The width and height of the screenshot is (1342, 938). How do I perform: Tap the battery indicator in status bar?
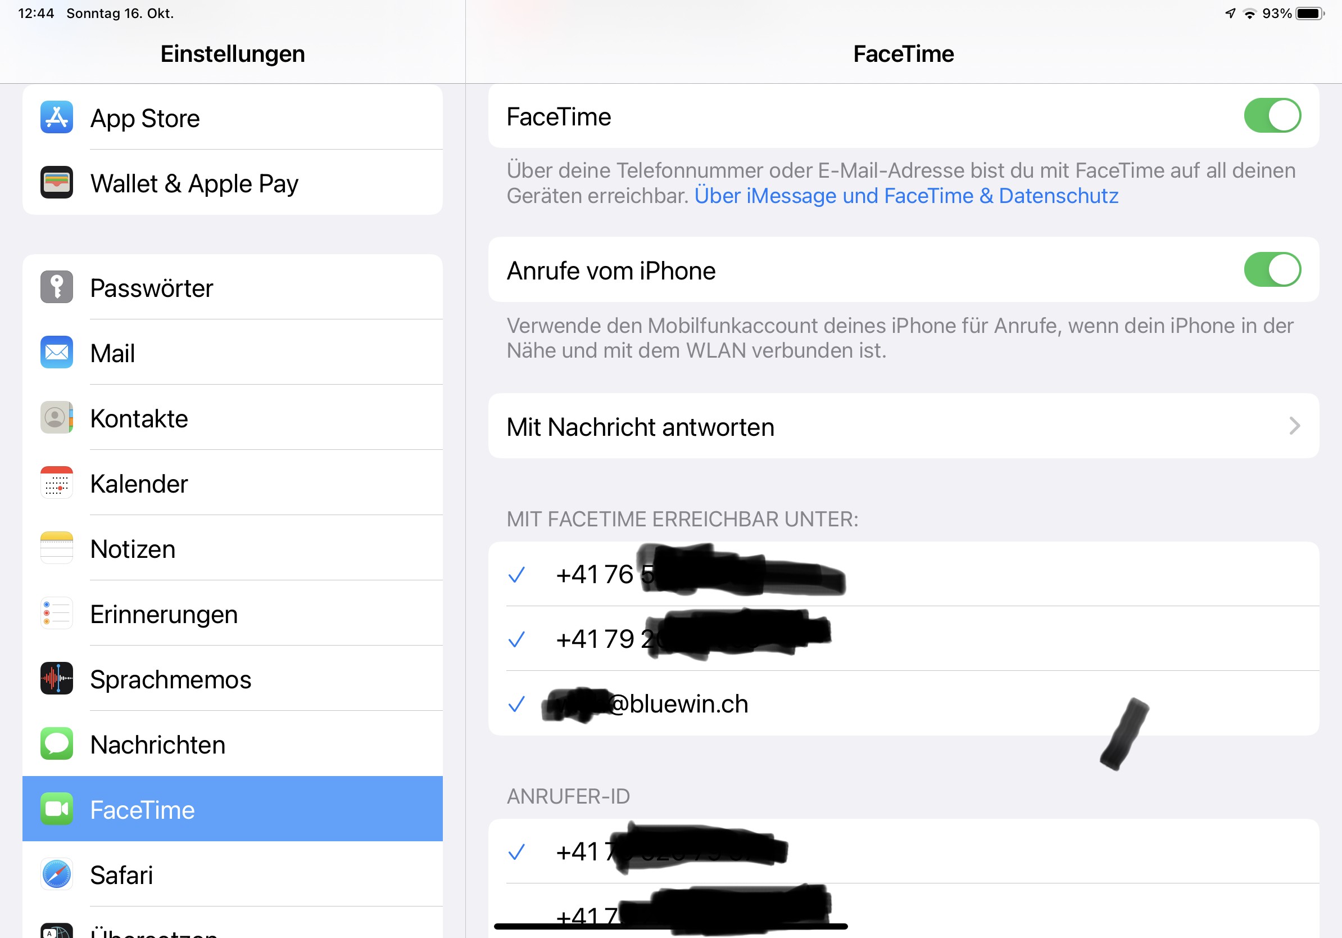[x=1309, y=13]
